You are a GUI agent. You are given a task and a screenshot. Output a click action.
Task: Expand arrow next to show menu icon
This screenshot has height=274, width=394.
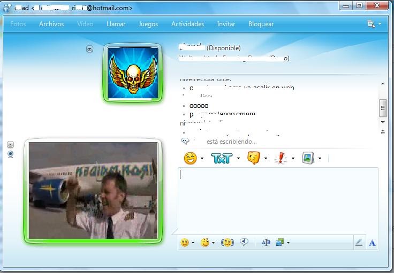380,24
